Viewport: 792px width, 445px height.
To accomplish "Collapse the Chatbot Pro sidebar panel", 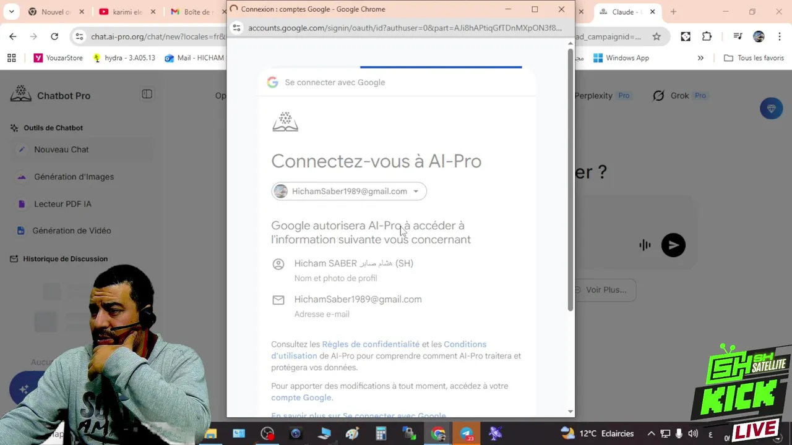I will tap(147, 94).
